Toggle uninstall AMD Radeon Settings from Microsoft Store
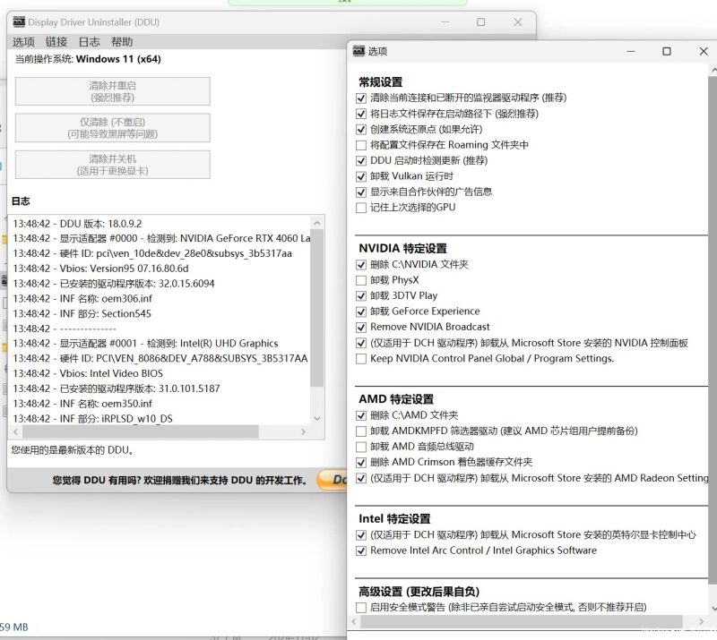 tap(361, 478)
